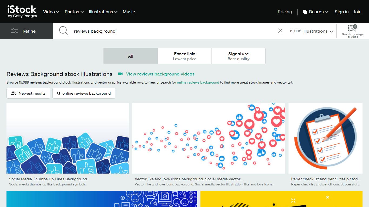The image size is (369, 207).
Task: Click the Boards icon in the header
Action: [x=305, y=12]
